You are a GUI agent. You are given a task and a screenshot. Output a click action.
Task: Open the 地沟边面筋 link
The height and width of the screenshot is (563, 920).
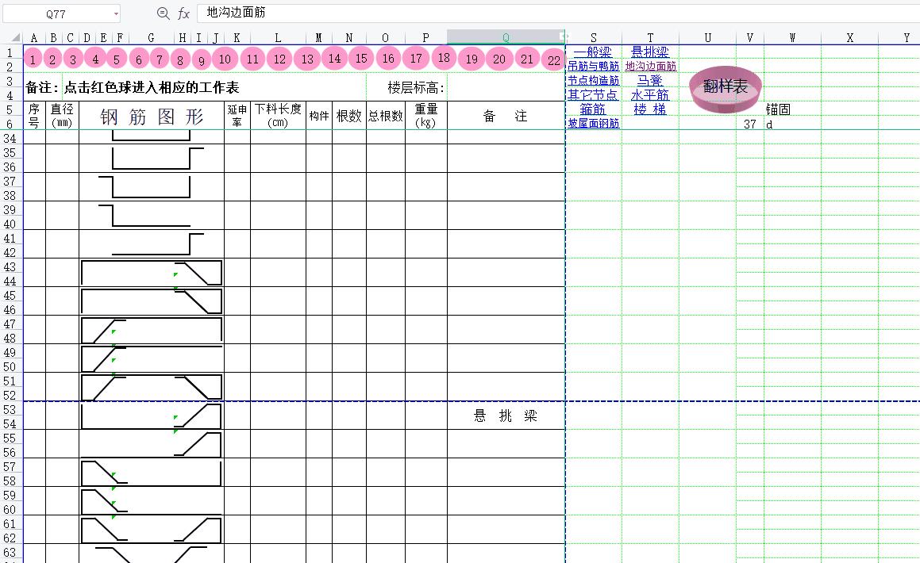coord(650,67)
